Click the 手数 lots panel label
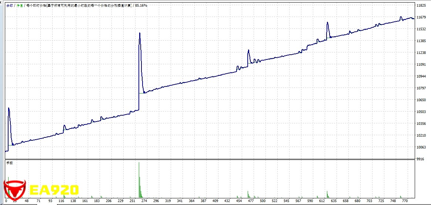The height and width of the screenshot is (205, 431). [x=10, y=163]
